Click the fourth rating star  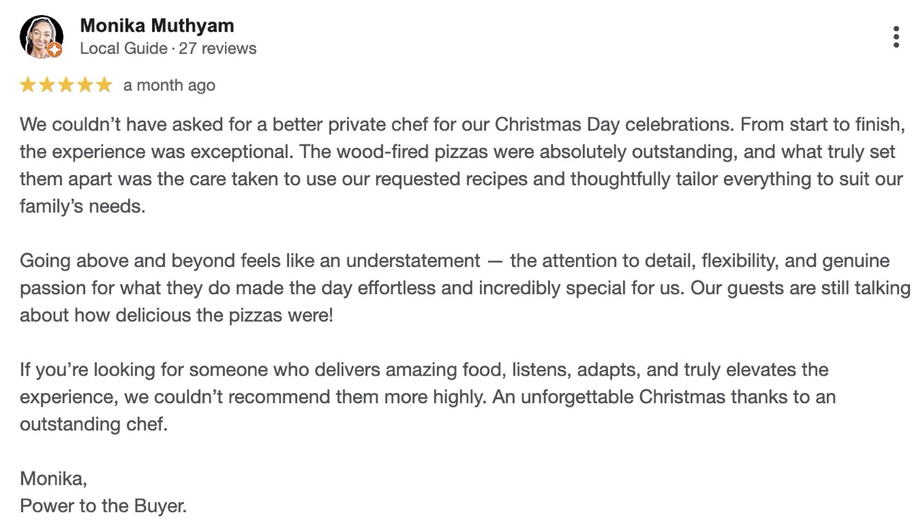click(85, 85)
